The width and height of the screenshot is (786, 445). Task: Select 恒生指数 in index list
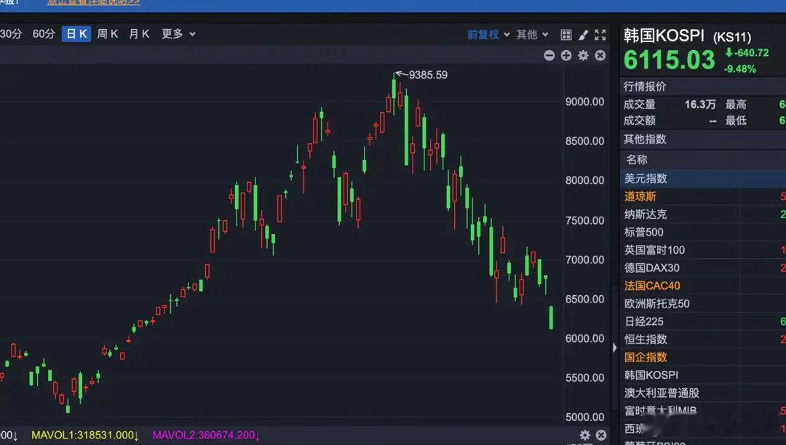tap(703, 340)
